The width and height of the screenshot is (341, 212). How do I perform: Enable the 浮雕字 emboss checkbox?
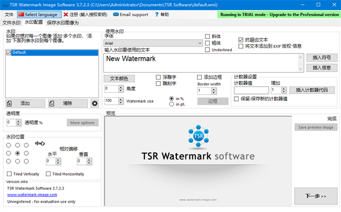pyautogui.click(x=158, y=77)
